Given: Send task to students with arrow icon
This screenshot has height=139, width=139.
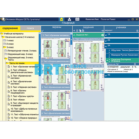Looking at the screenshot, I should point(102,31).
